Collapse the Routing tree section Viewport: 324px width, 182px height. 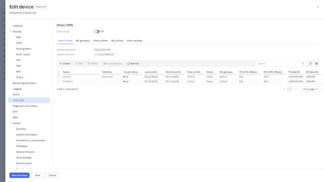[x=11, y=31]
